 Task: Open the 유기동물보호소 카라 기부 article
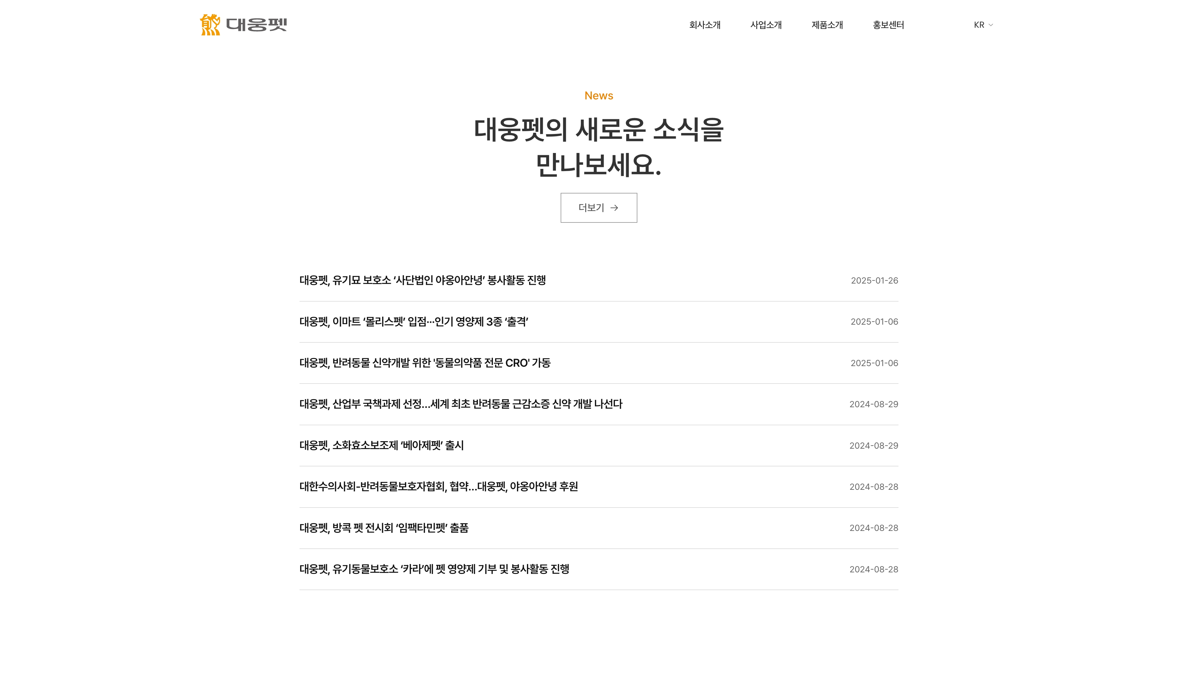pyautogui.click(x=434, y=569)
